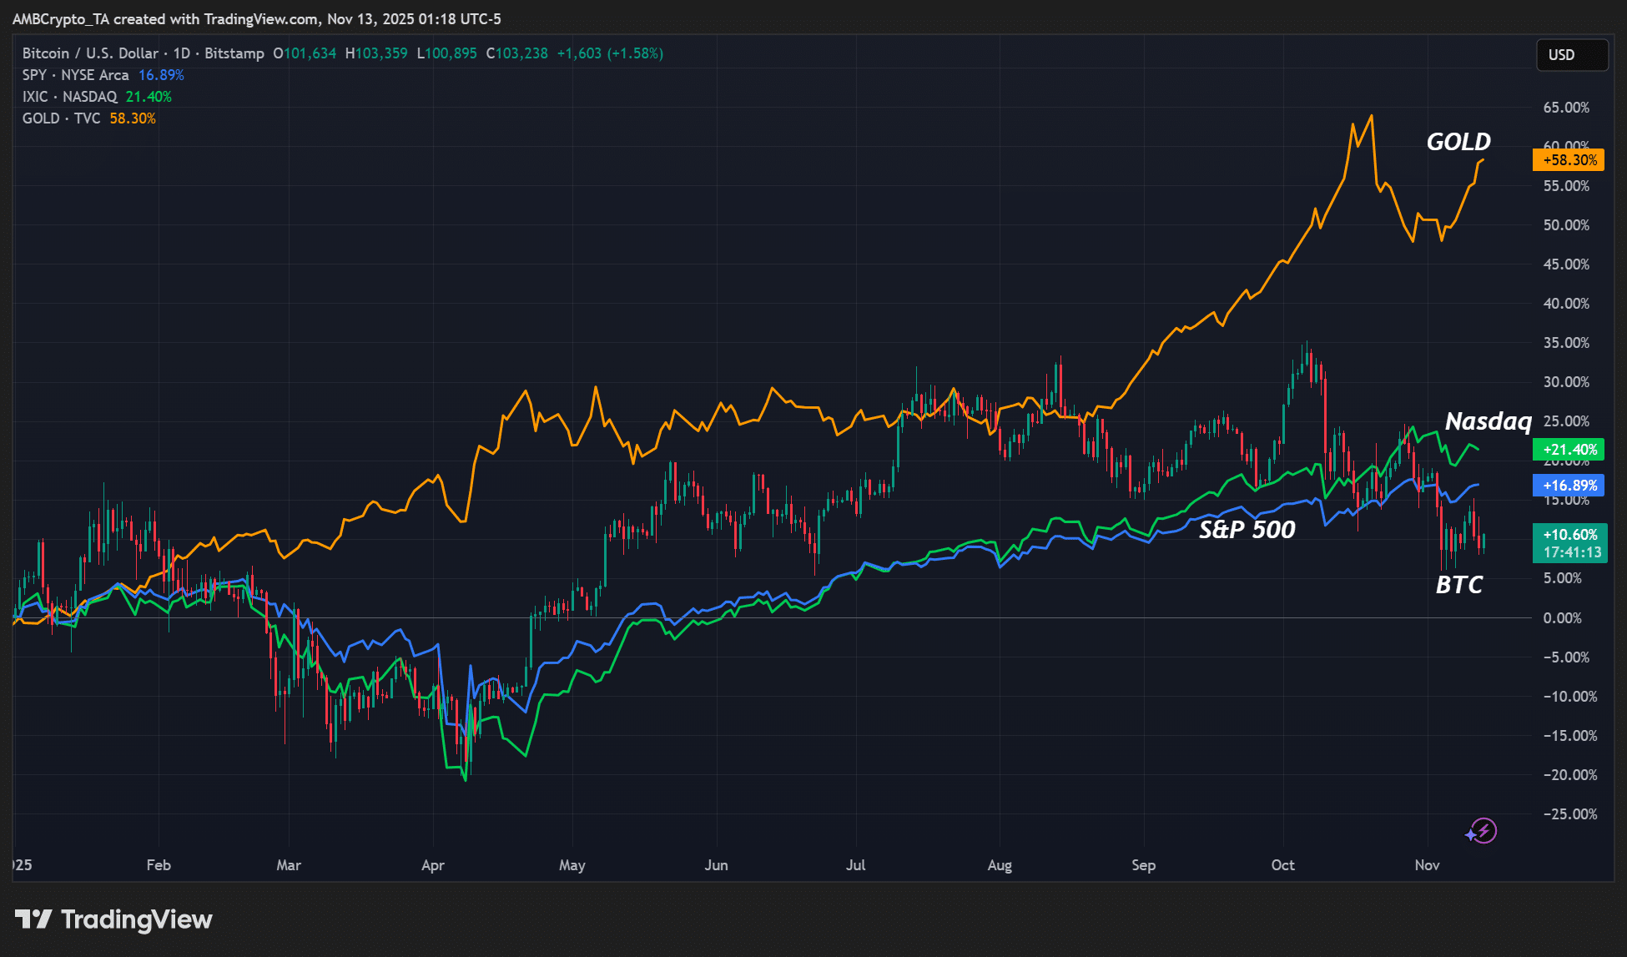Click the 0.00% level on price scale
The width and height of the screenshot is (1627, 957).
point(1562,618)
